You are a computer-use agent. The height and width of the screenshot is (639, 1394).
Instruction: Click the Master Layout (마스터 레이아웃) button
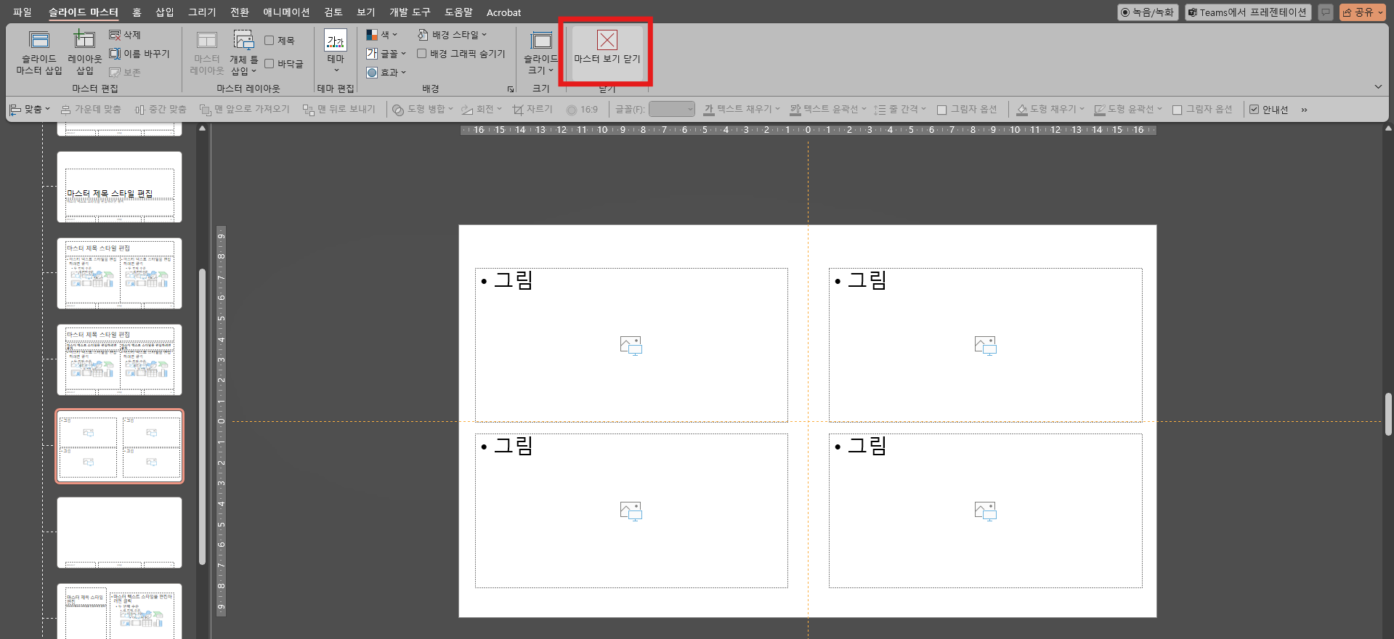[x=207, y=52]
